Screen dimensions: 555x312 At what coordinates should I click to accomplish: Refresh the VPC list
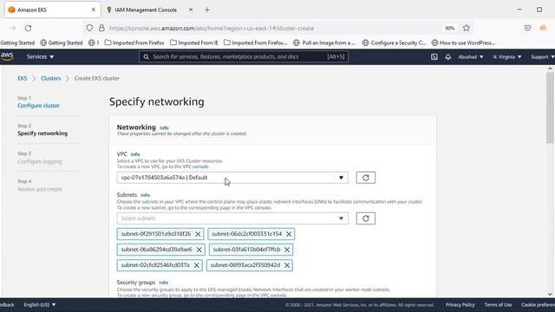[x=366, y=178]
